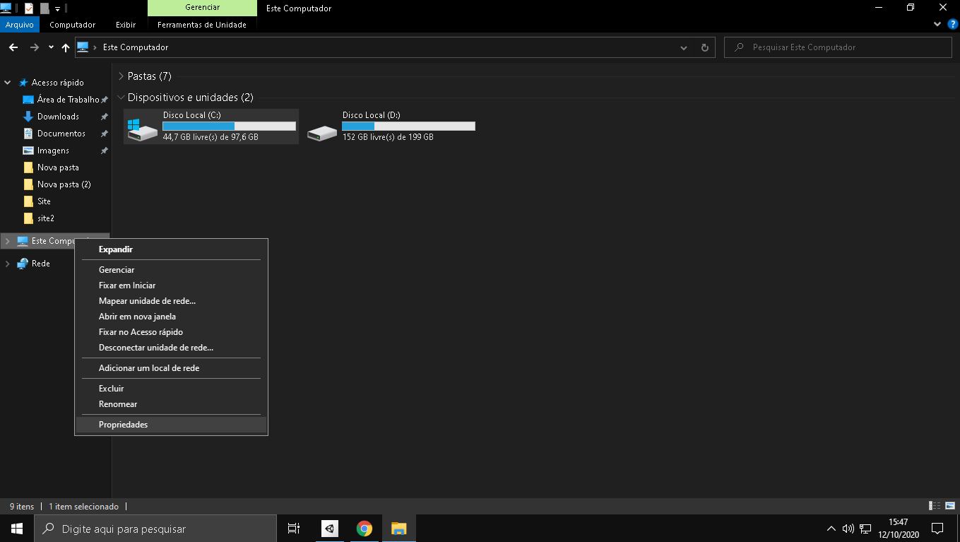Open the Arquivo menu button
Image resolution: width=960 pixels, height=542 pixels.
click(x=20, y=25)
